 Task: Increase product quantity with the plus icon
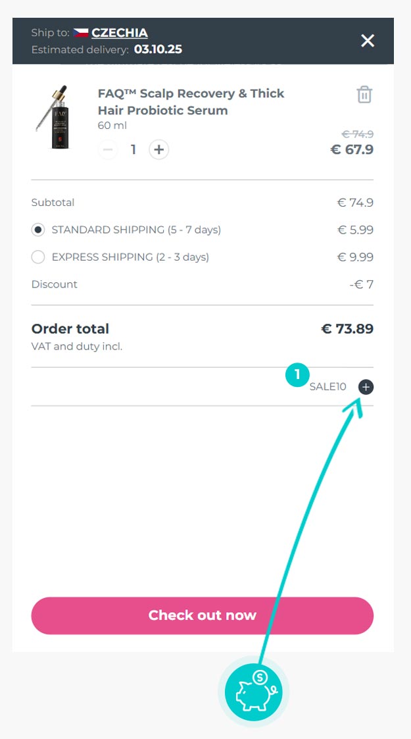pyautogui.click(x=158, y=149)
